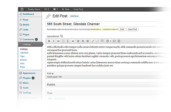
Task: Open the Plugins menu item
Action: pyautogui.click(x=27, y=78)
